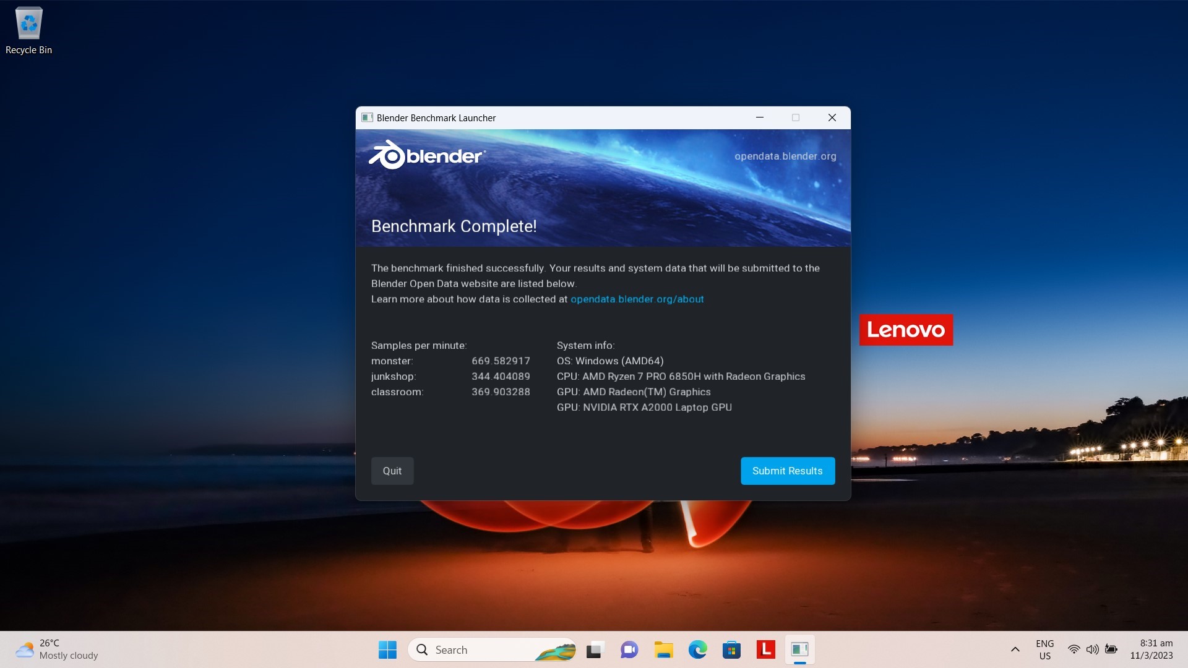The image size is (1188, 668).
Task: Click the taskbar Search box
Action: [x=492, y=649]
